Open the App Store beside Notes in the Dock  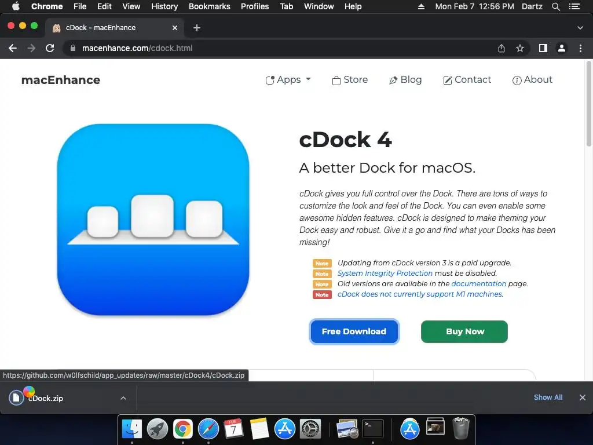coord(285,429)
